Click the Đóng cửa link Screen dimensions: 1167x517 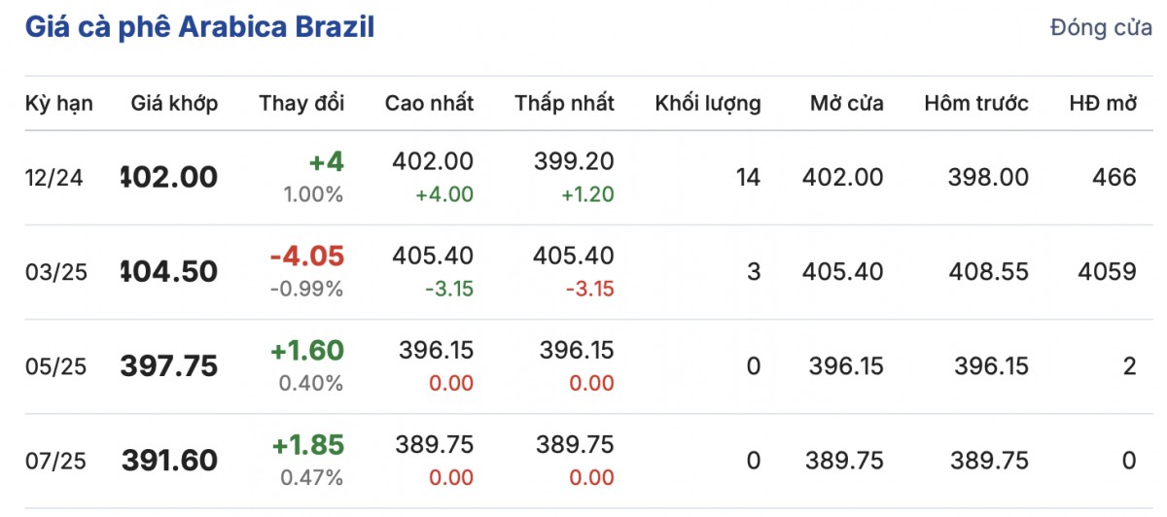1101,28
